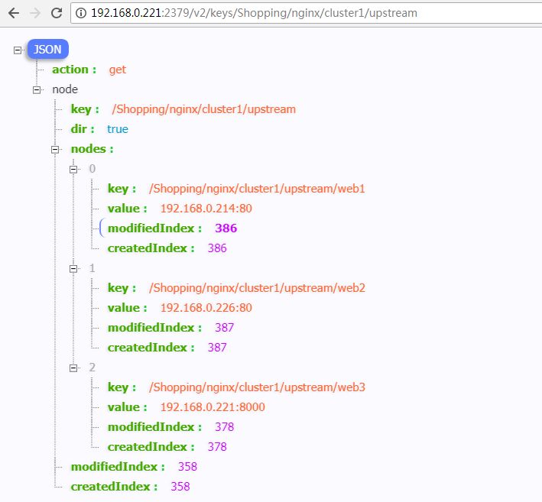Select key value ending in web1
542x502 pixels.
click(257, 189)
